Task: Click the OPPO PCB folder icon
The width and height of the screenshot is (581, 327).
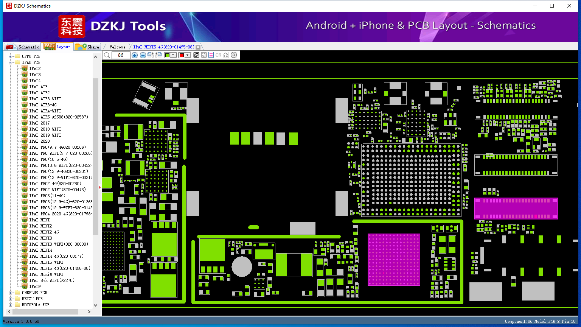Action: coord(17,56)
